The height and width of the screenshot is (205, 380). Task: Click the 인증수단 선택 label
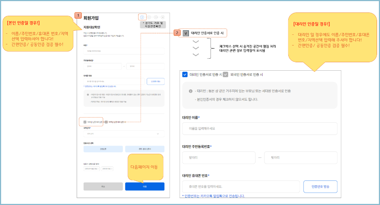click(x=88, y=143)
